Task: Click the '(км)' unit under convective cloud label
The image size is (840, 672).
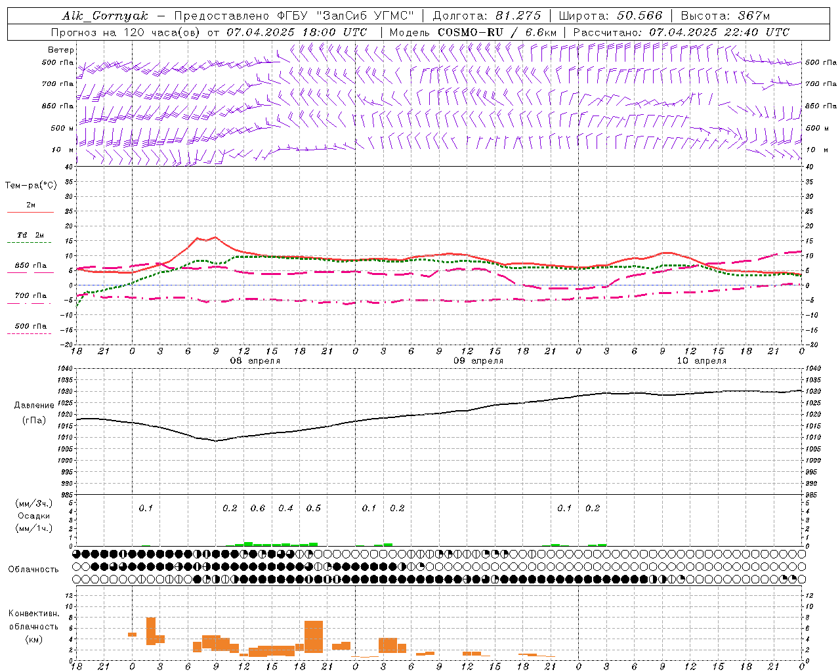Action: pos(33,639)
